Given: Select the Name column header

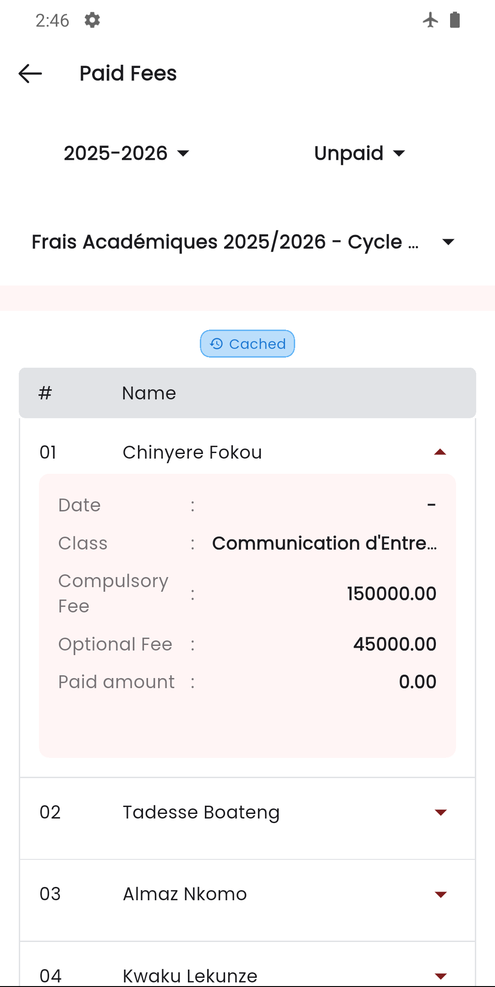Looking at the screenshot, I should 148,393.
